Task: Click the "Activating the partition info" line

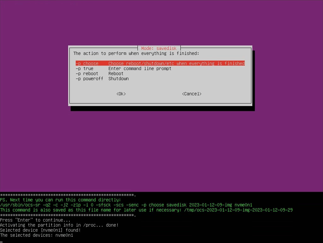Action: [x=59, y=225]
